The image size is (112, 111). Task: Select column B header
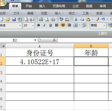[x=91, y=46]
